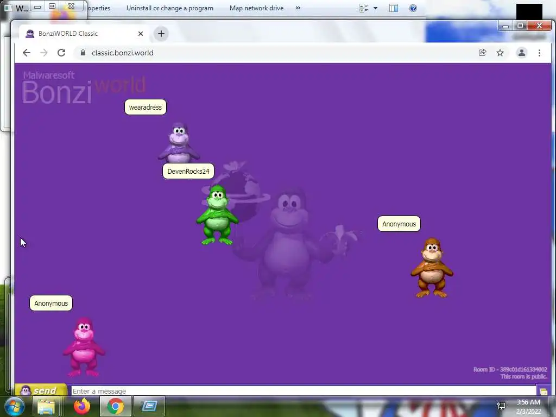Click the network tray icon
The height and width of the screenshot is (417, 556).
[x=501, y=406]
